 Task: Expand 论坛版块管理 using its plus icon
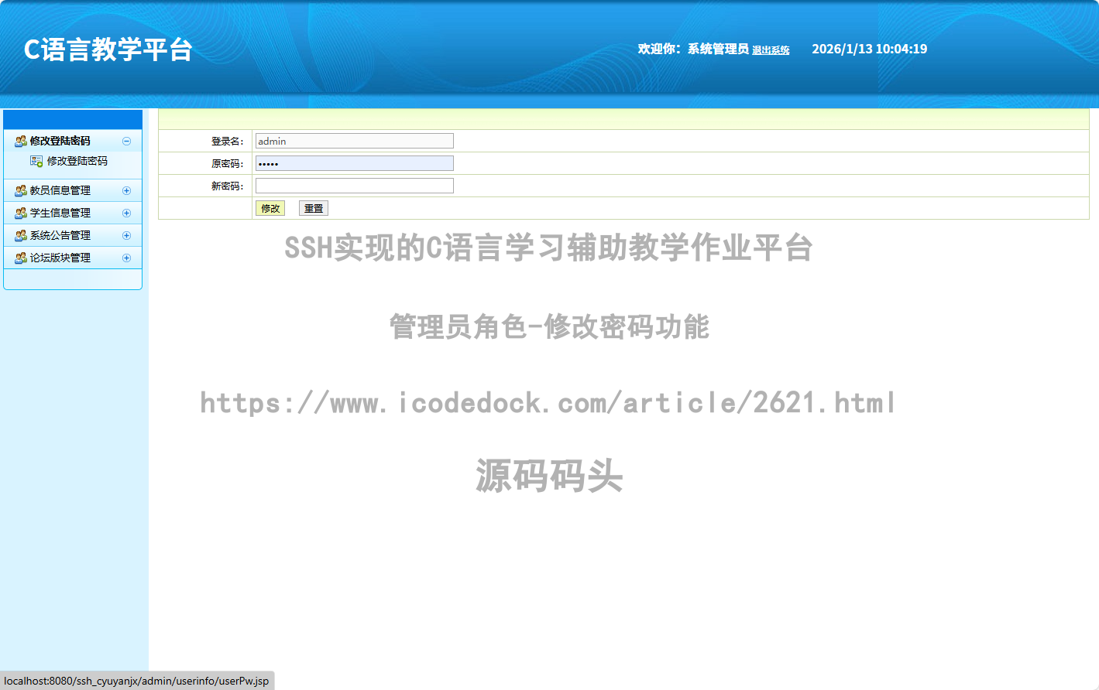(126, 258)
